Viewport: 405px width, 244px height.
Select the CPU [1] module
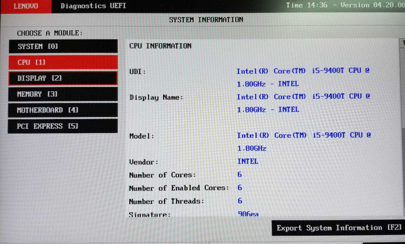coord(63,62)
